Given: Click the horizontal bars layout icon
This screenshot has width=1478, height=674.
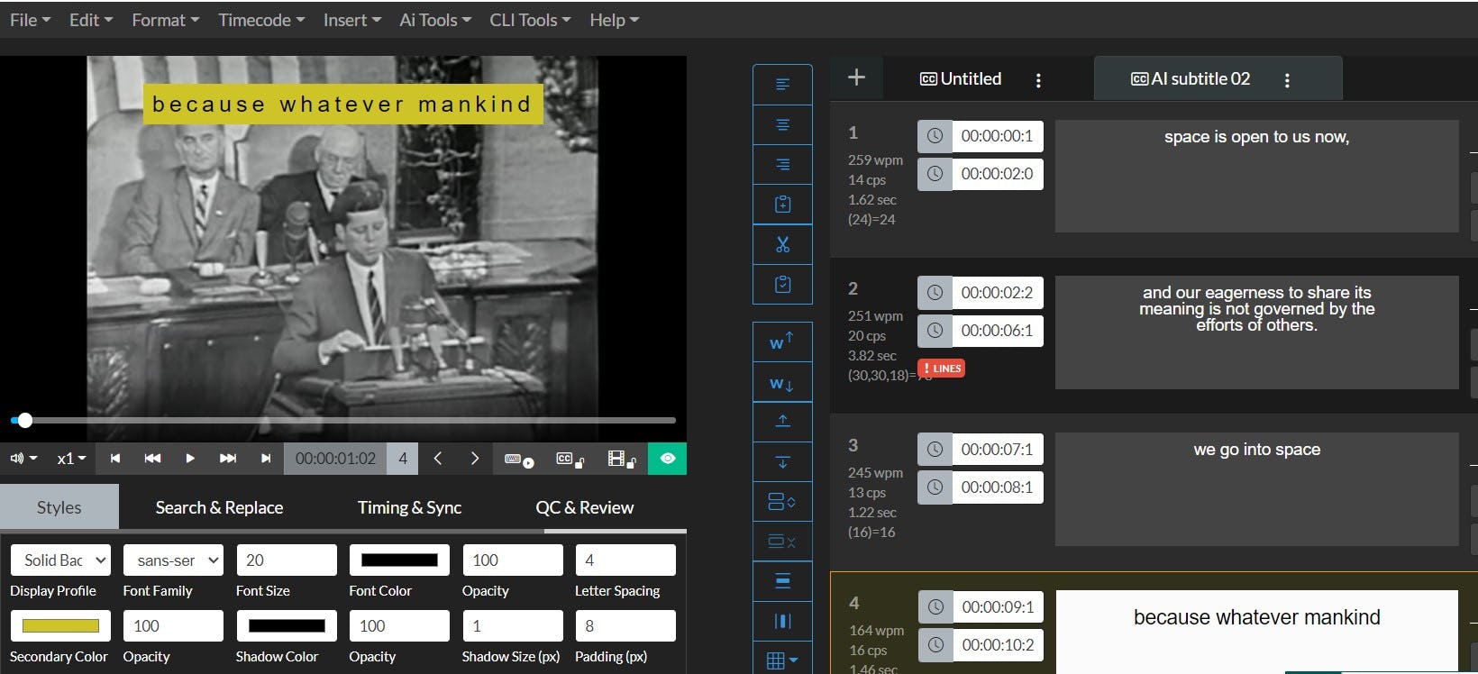Looking at the screenshot, I should click(782, 581).
